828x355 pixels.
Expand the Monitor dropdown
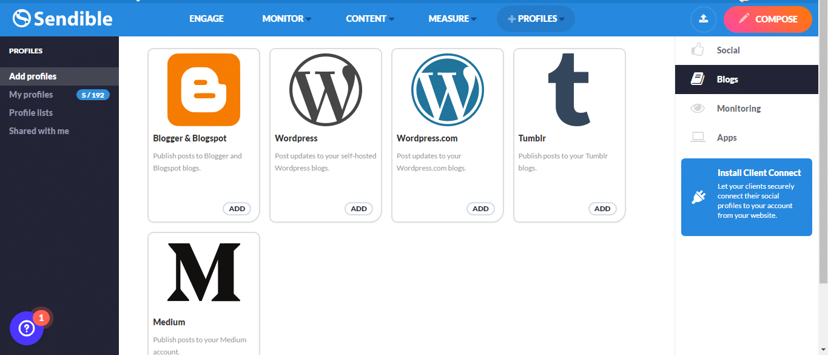tap(286, 19)
